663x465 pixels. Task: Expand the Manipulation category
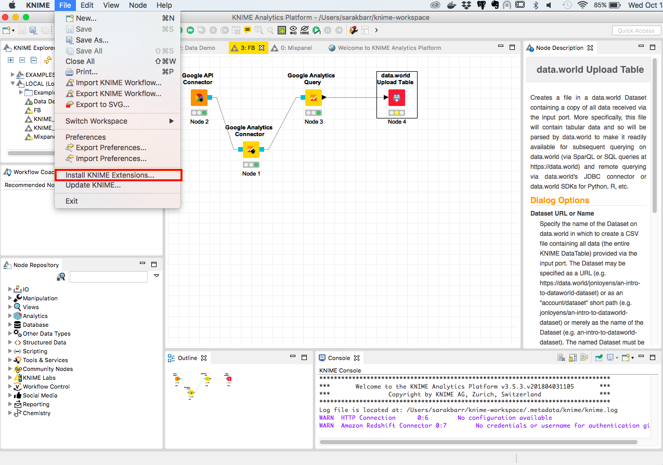(x=10, y=298)
